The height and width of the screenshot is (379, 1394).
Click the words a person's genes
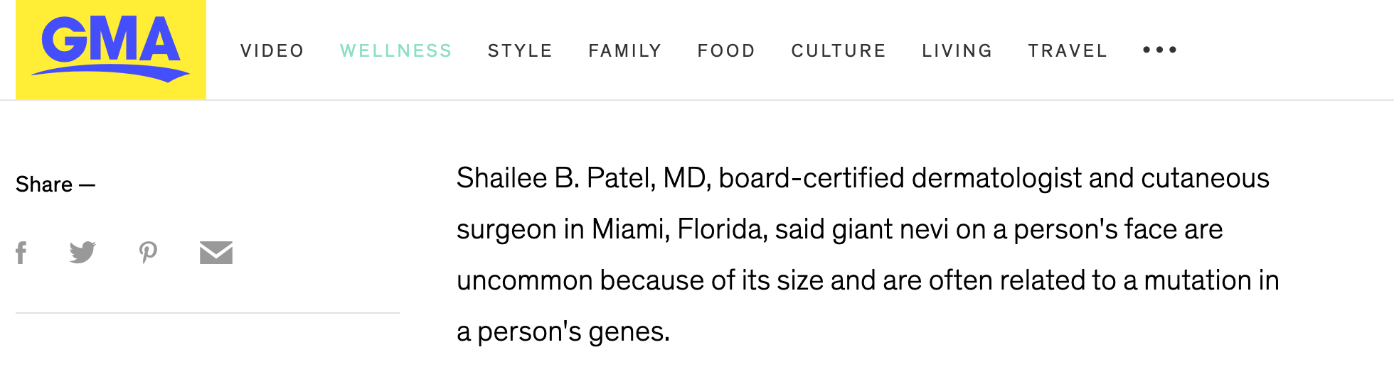(563, 331)
